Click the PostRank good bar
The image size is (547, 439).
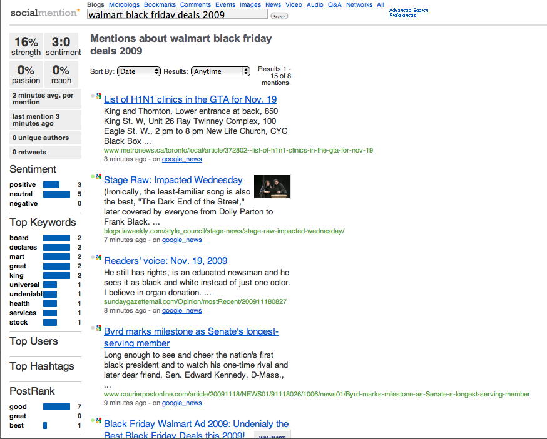(x=56, y=407)
